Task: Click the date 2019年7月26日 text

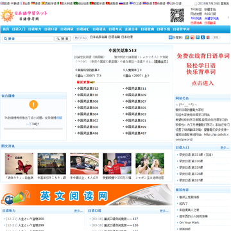Action: pos(209,3)
